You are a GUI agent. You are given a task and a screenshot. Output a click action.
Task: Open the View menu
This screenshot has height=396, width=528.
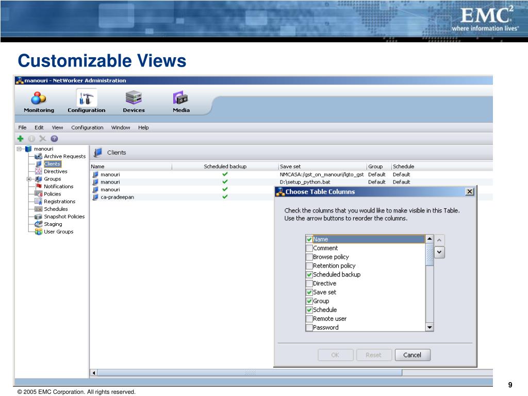pyautogui.click(x=57, y=128)
